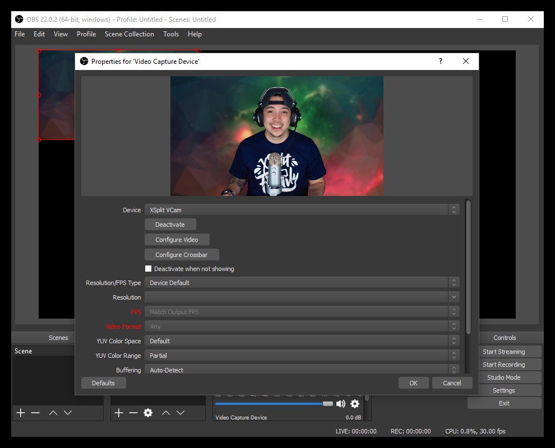Click the properties dialog help question mark
This screenshot has height=448, width=555.
pos(441,61)
